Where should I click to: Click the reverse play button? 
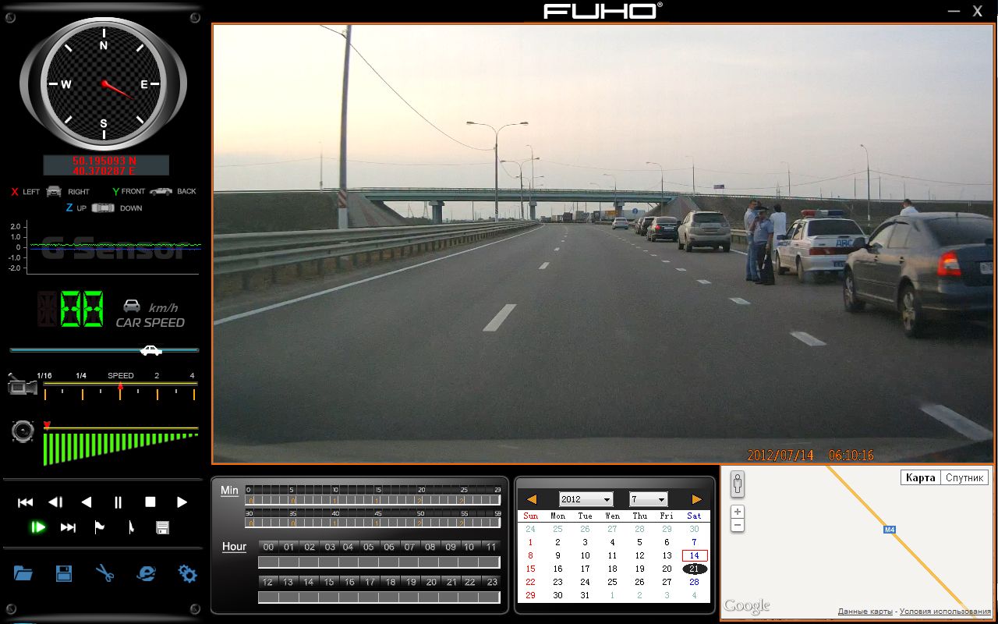87,502
